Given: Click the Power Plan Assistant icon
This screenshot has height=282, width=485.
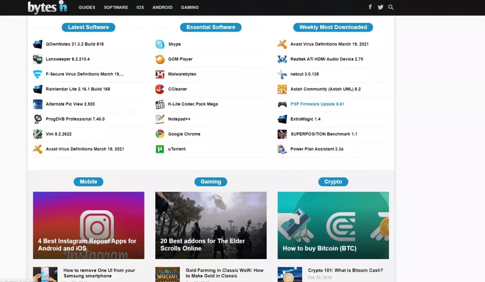Looking at the screenshot, I should pos(282,149).
